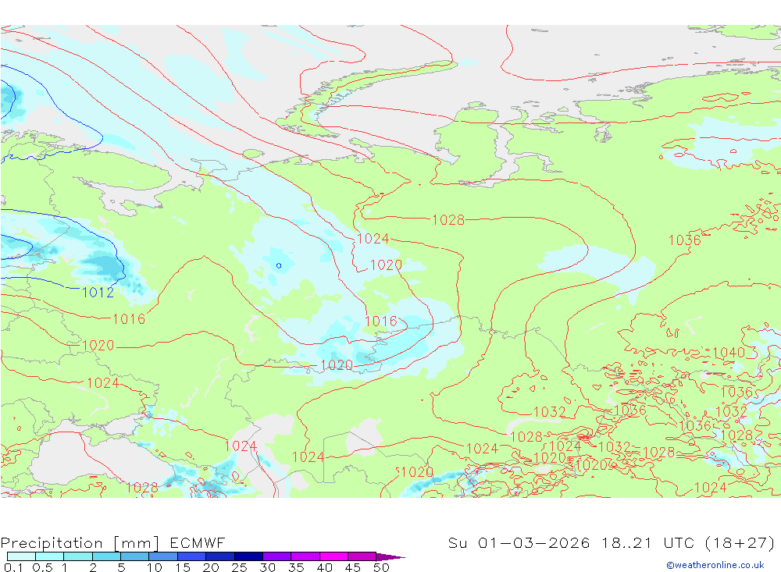781x572 pixels.
Task: Pick the 1–2 mm legend color
Action: [x=78, y=556]
